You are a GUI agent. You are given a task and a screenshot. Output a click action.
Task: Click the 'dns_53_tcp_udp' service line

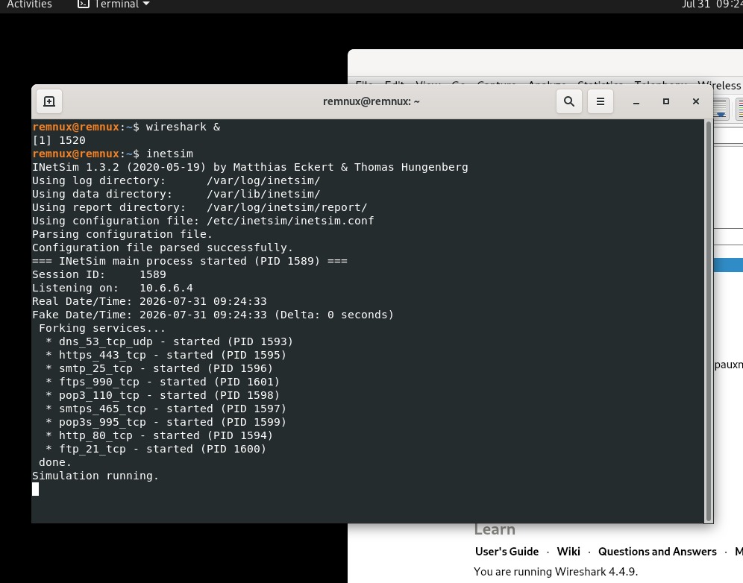pos(169,341)
